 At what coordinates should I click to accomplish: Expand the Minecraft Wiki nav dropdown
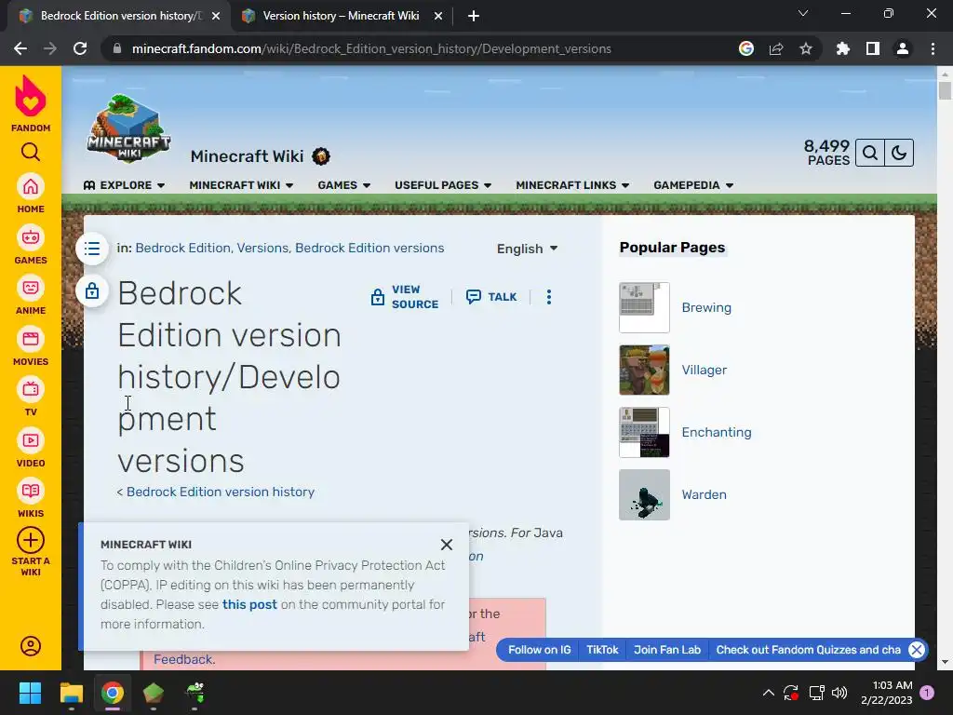241,185
